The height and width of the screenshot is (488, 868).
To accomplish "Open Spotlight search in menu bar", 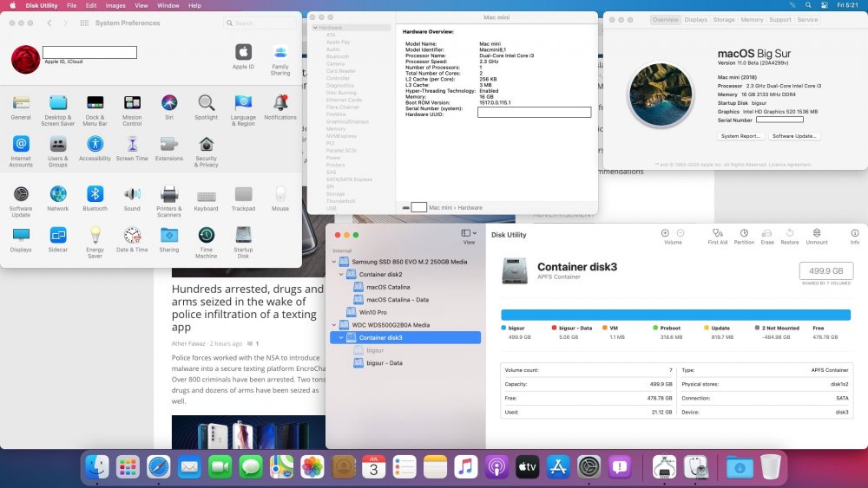I will (808, 5).
